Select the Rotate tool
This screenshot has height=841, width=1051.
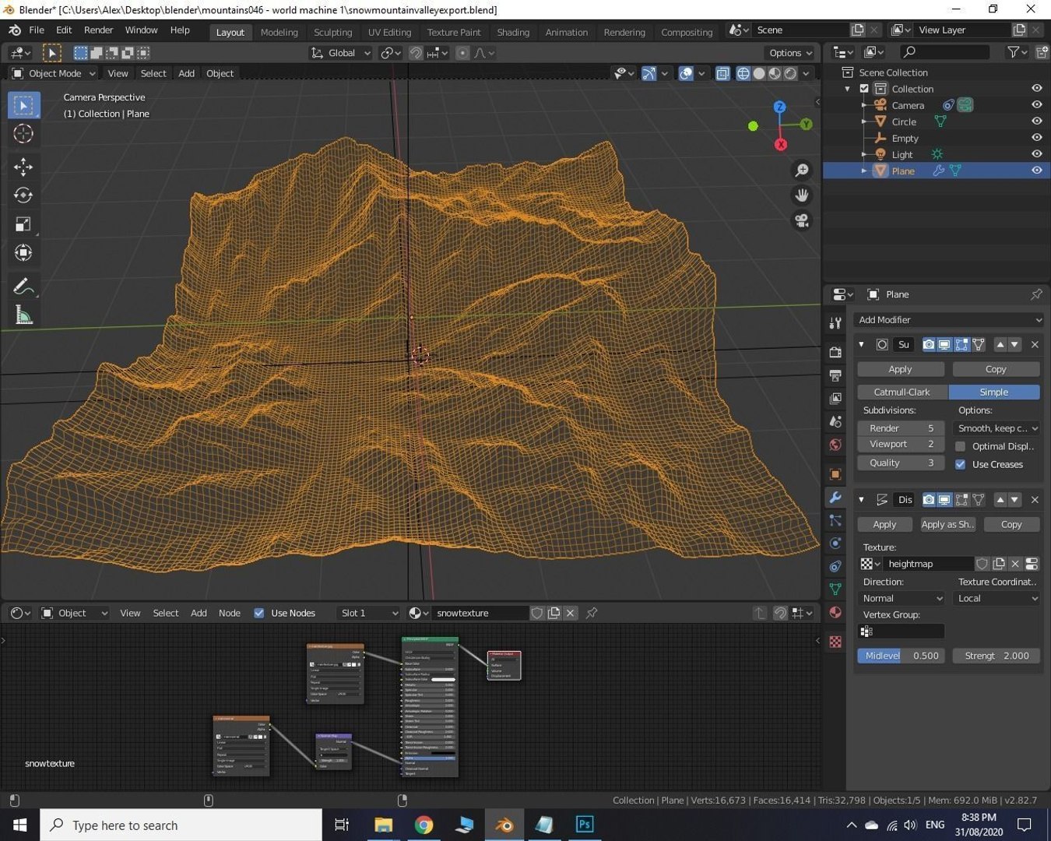(23, 195)
